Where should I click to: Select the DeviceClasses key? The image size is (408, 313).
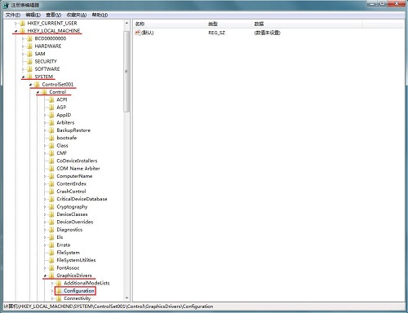click(x=72, y=214)
